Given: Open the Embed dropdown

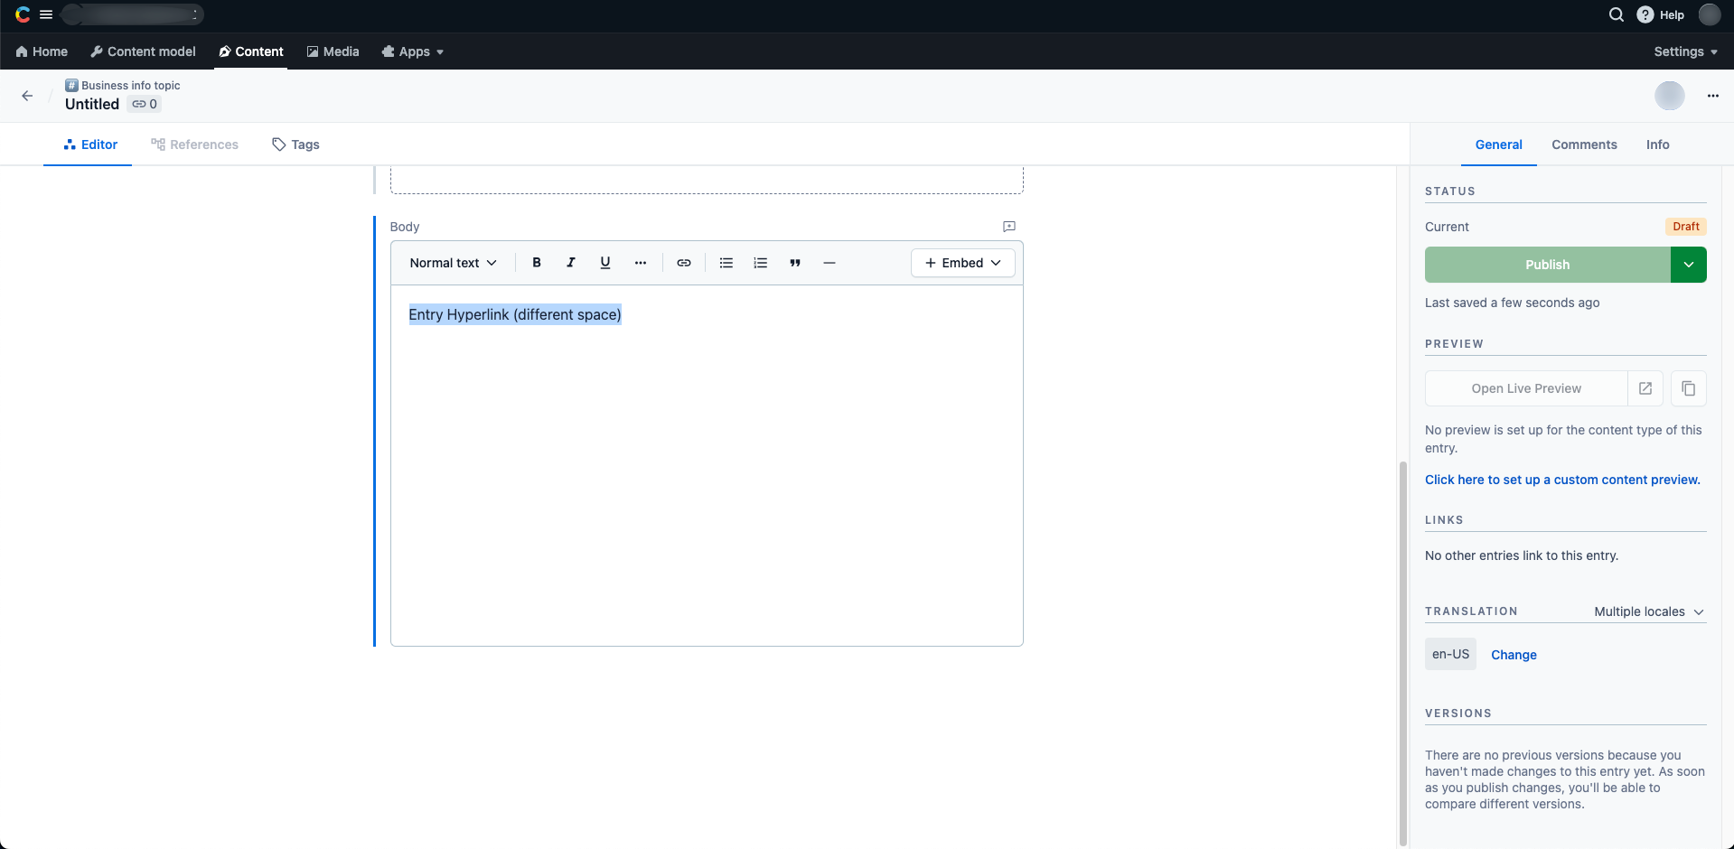Looking at the screenshot, I should [x=963, y=263].
